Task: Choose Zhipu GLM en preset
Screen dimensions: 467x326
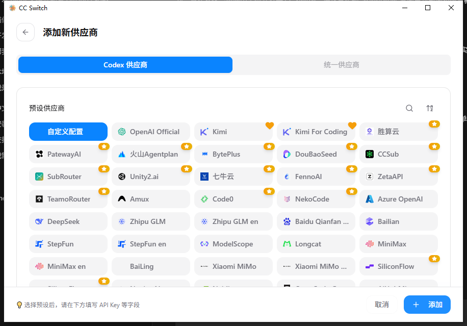Action: tap(233, 221)
